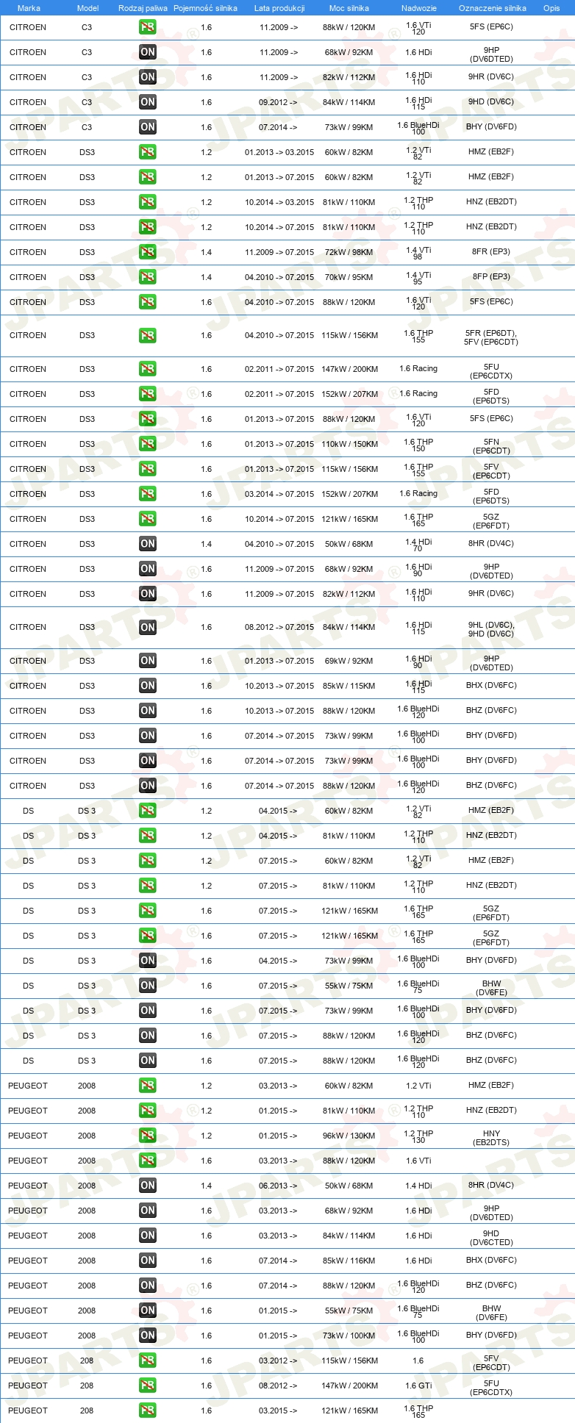This screenshot has width=575, height=1423.
Task: Select ON fuel icon in C3 84kW / 114KM row
Action: (x=148, y=102)
